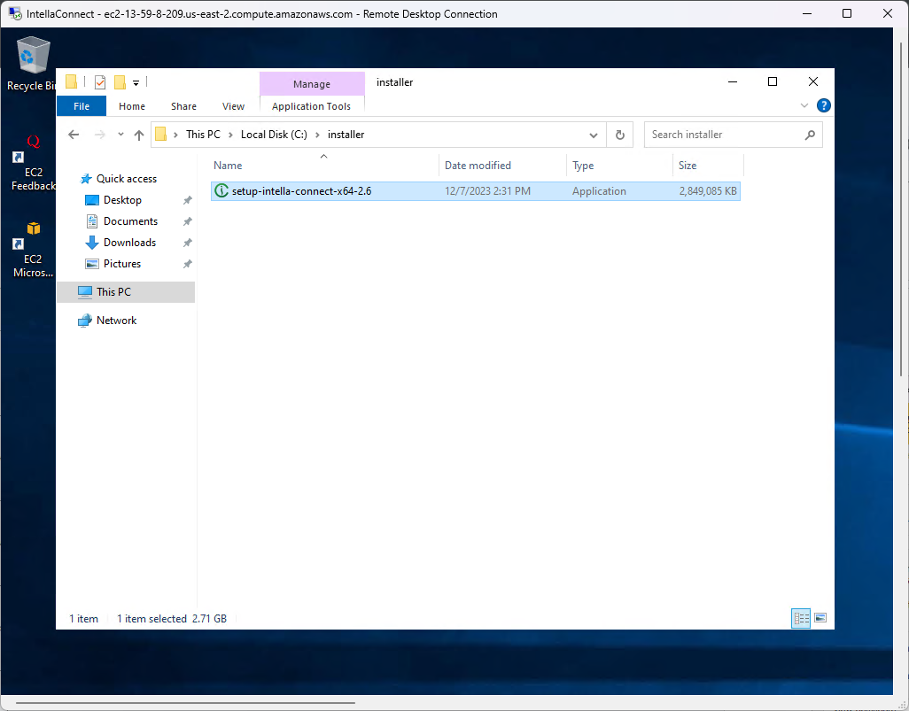Switch to Details view in status bar
Screen dimensions: 909x711
pyautogui.click(x=801, y=618)
